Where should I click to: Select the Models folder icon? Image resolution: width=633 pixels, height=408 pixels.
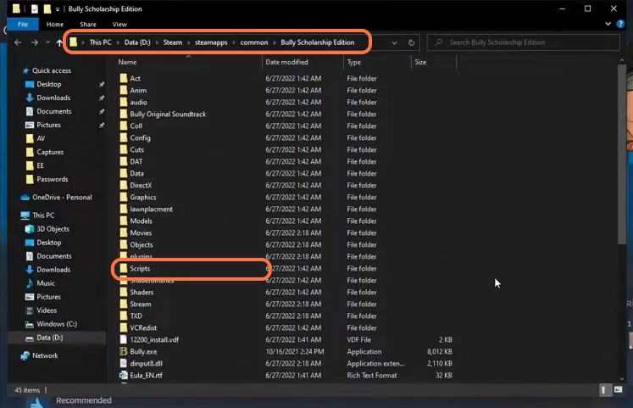pyautogui.click(x=124, y=221)
